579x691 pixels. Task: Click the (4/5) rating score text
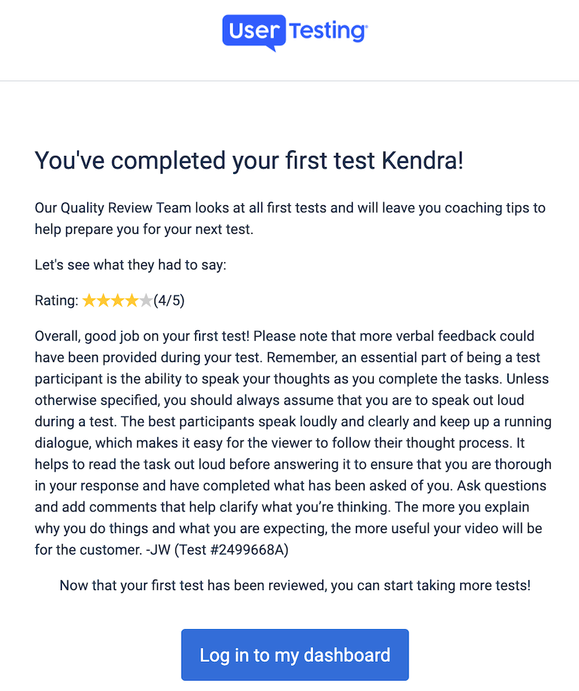click(x=169, y=301)
